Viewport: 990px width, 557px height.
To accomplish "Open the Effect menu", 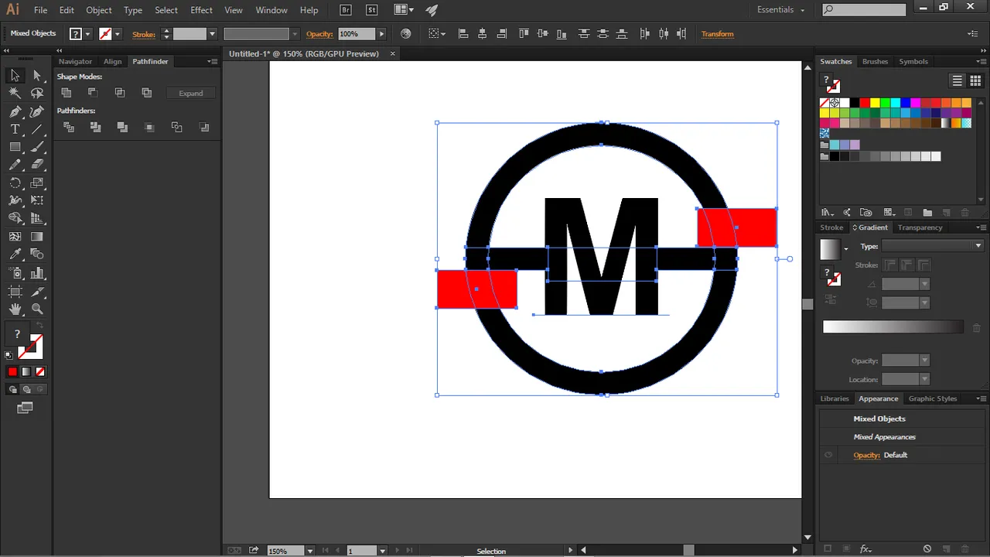I will [201, 10].
